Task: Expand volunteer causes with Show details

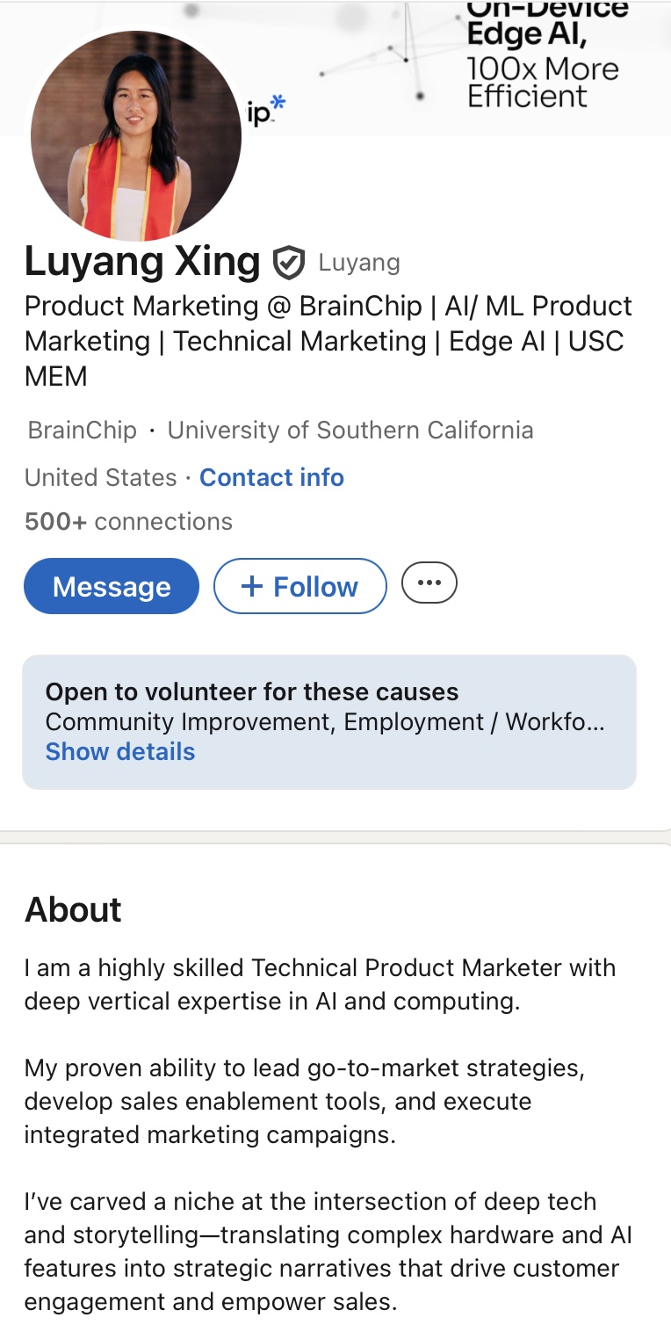Action: [120, 751]
